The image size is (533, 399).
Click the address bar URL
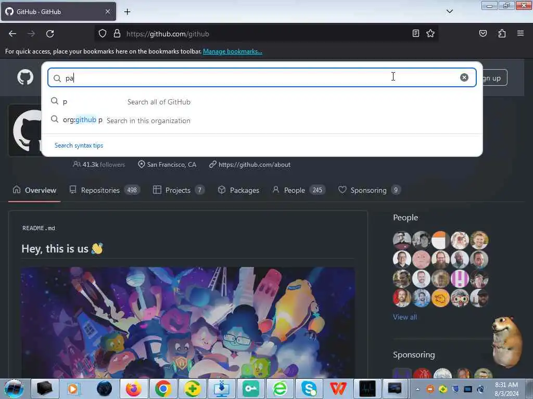pyautogui.click(x=167, y=34)
